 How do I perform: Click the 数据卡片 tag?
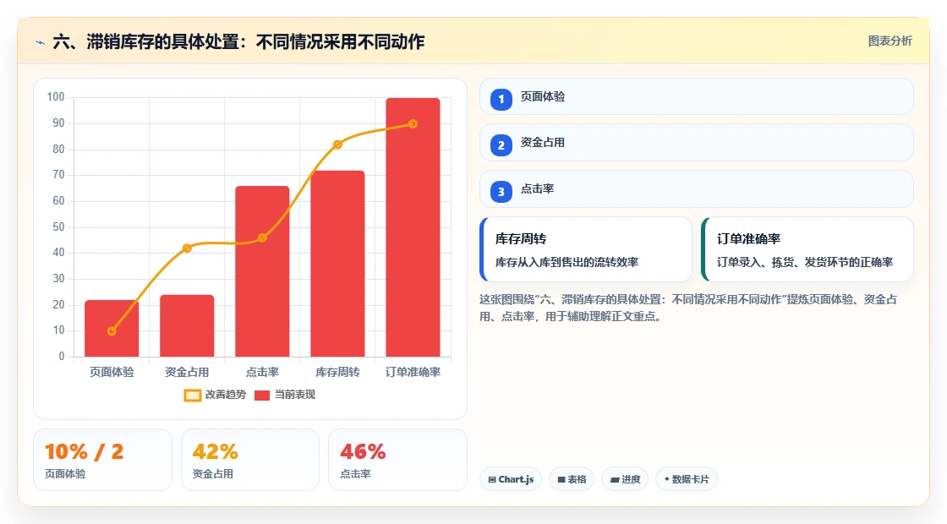coord(687,479)
